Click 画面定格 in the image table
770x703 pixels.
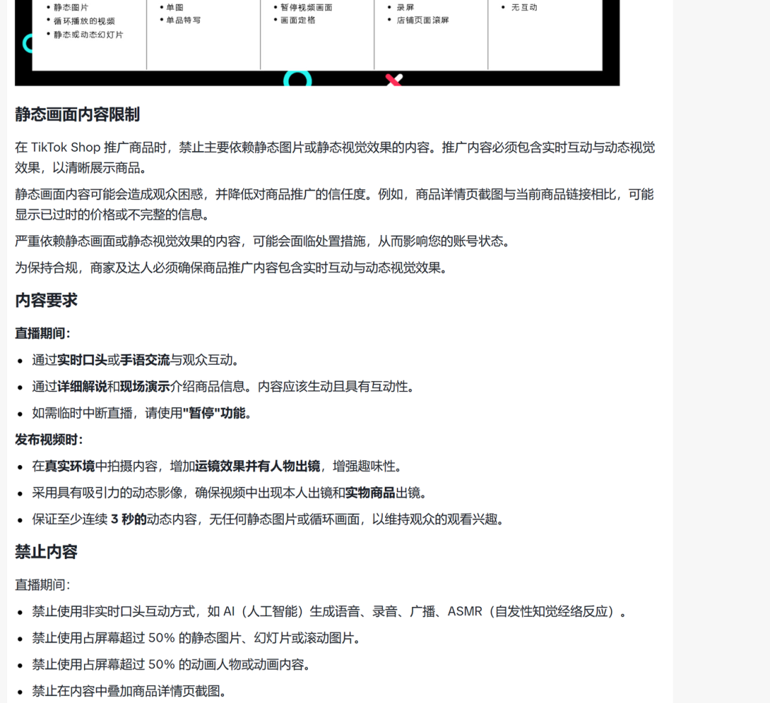pyautogui.click(x=298, y=20)
